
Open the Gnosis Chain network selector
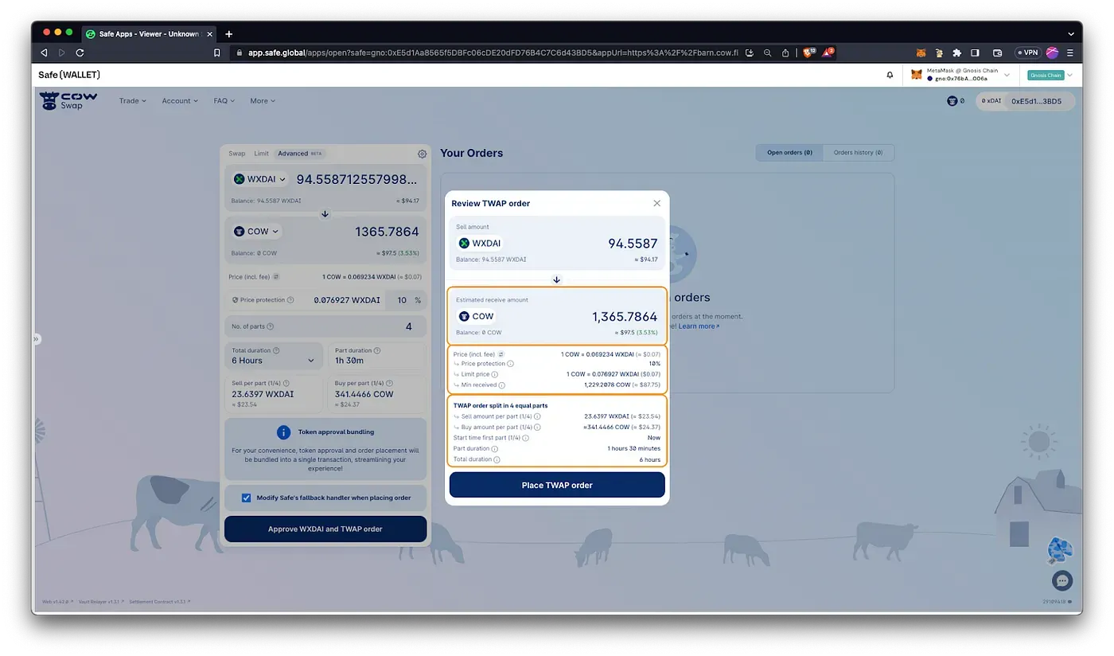(x=1050, y=75)
